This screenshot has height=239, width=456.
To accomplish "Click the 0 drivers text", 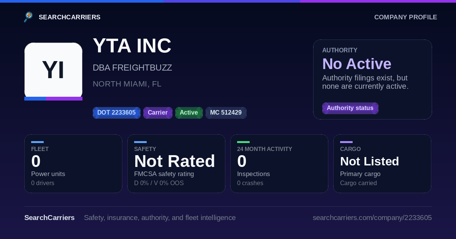I will tap(43, 183).
